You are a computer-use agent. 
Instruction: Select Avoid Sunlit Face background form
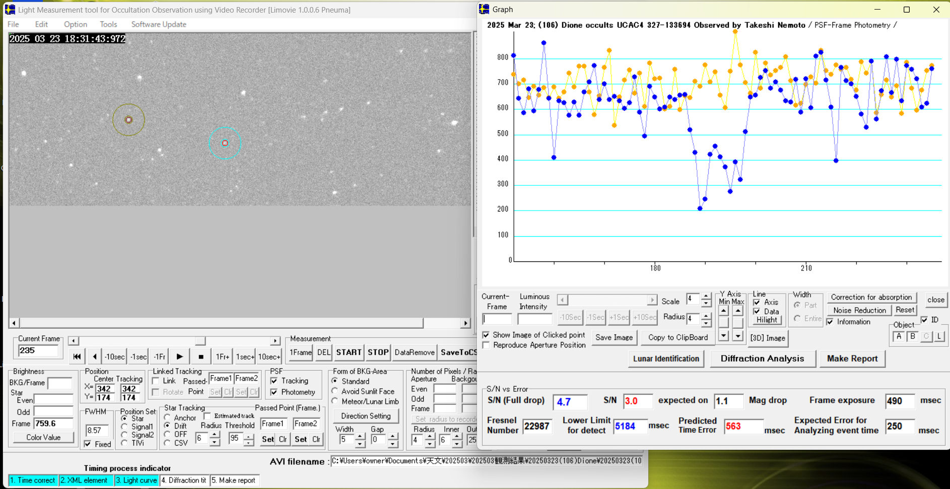tap(335, 391)
